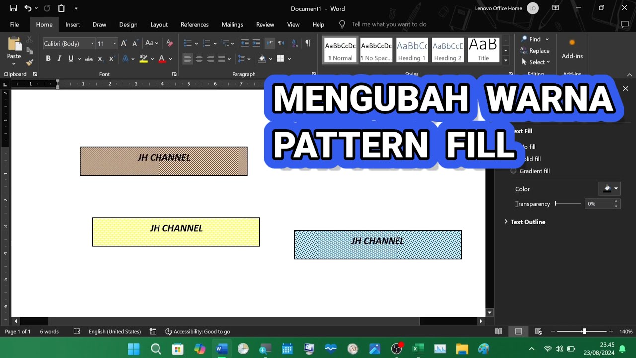Switch to the Insert tab
Viewport: 636px width, 358px height.
(x=73, y=24)
